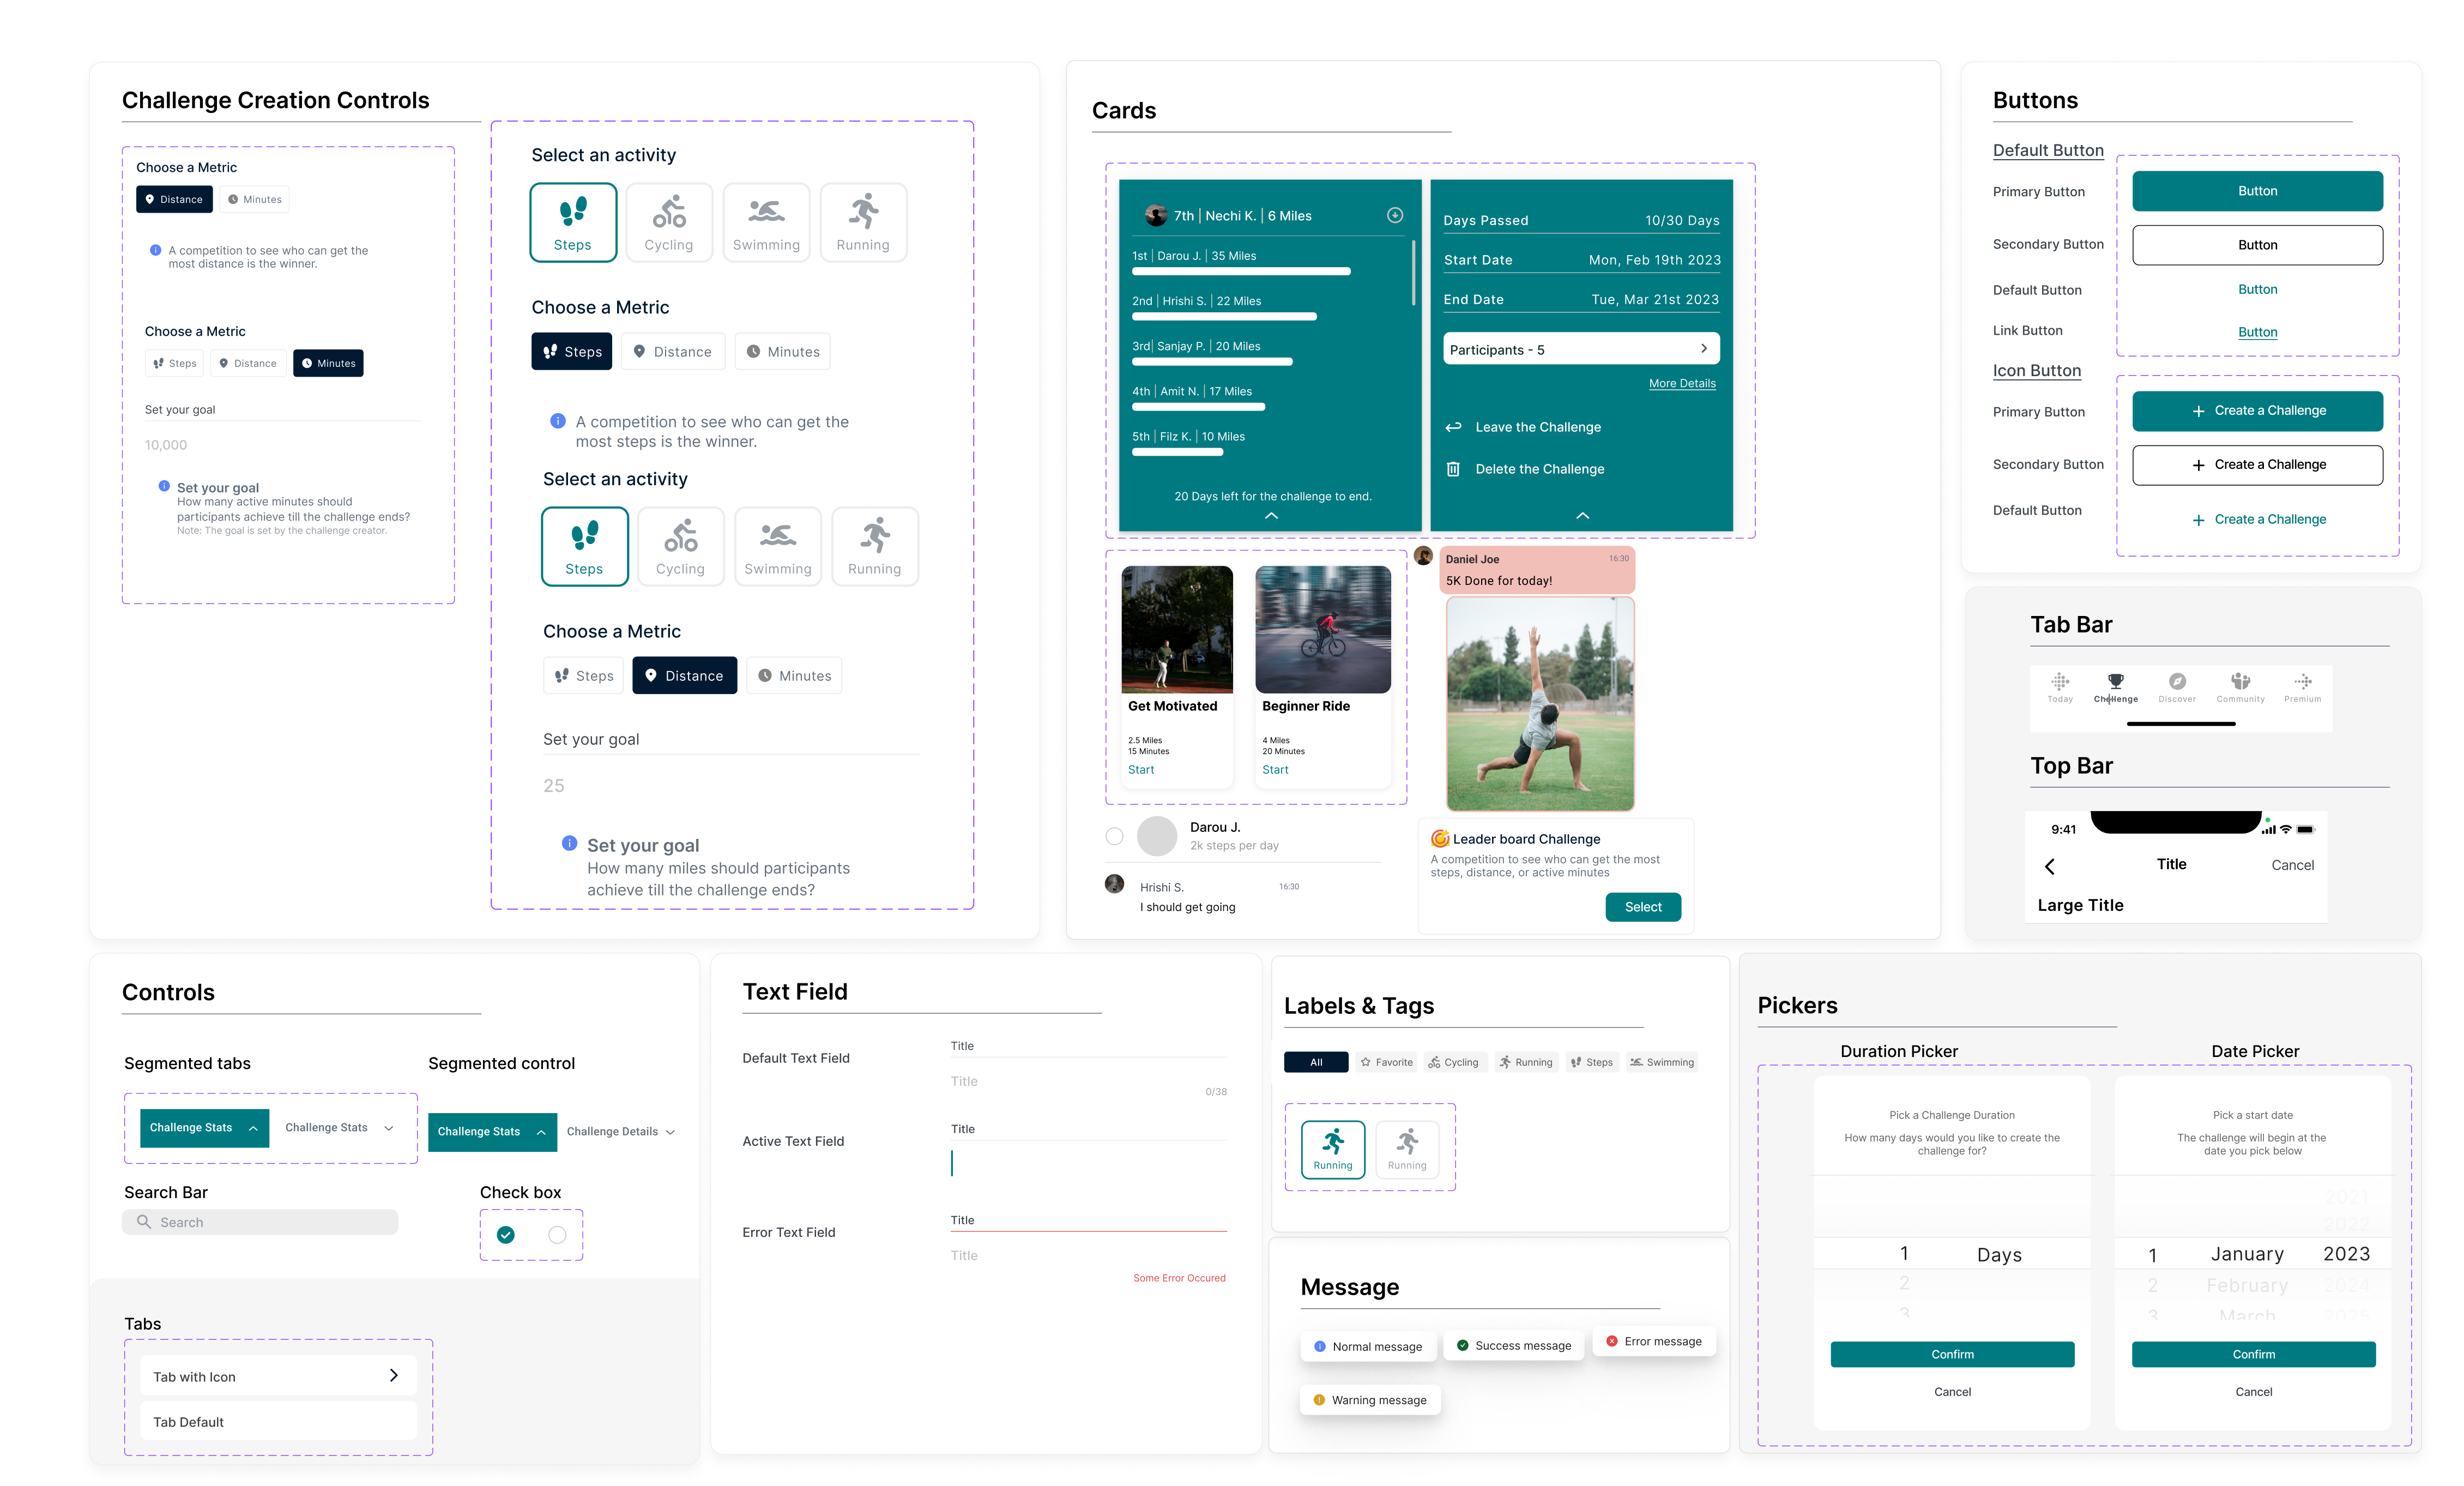Click the star icon on the Favorite tag
Image resolution: width=2464 pixels, height=1486 pixels.
[1365, 1062]
